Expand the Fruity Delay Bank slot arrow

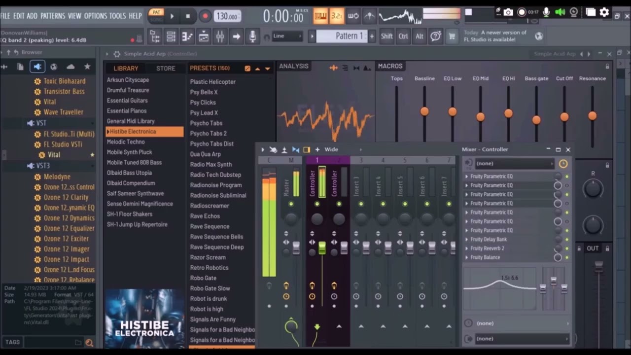(467, 240)
